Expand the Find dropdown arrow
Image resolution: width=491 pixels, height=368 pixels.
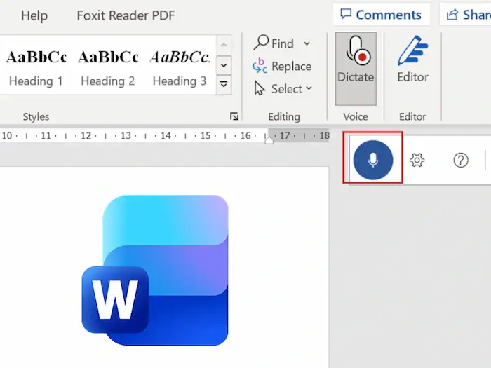click(307, 43)
